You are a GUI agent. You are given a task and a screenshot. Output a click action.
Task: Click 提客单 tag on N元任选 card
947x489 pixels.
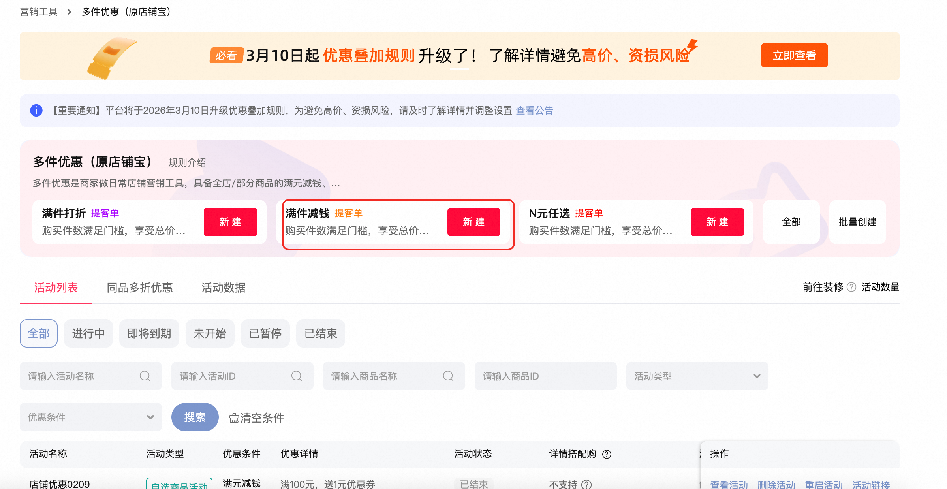coord(589,213)
